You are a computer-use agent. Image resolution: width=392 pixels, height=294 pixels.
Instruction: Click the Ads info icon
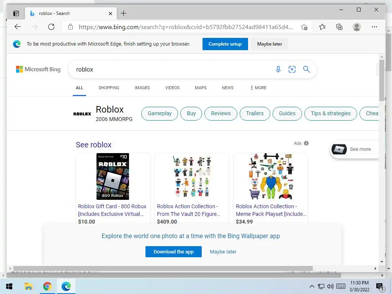(306, 143)
